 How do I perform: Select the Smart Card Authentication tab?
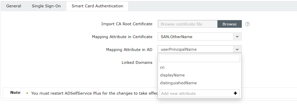pos(97,6)
